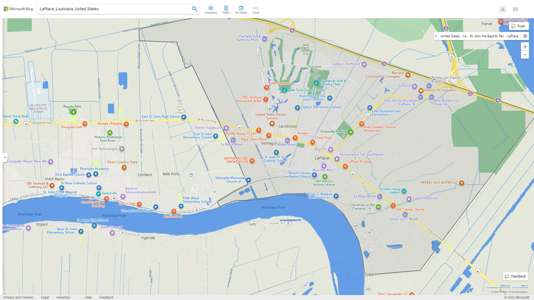Open My Places

click(241, 9)
